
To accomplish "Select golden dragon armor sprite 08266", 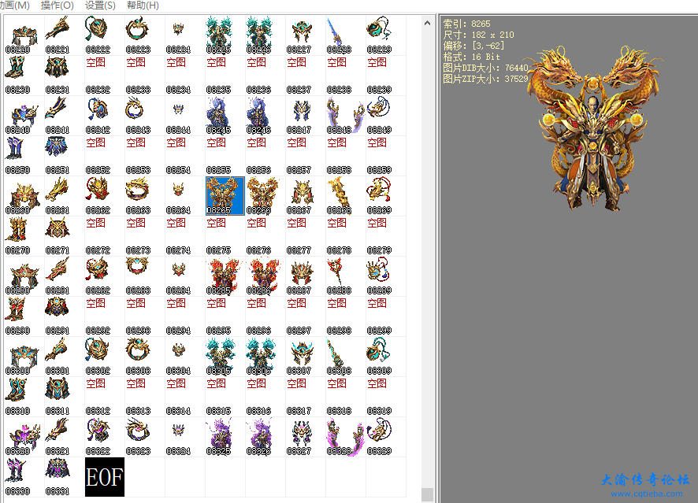I will click(x=265, y=196).
